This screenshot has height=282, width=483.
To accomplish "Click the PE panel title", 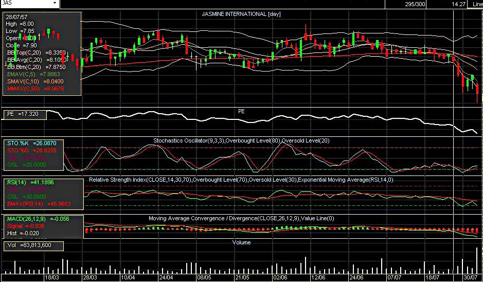I will tap(241, 111).
